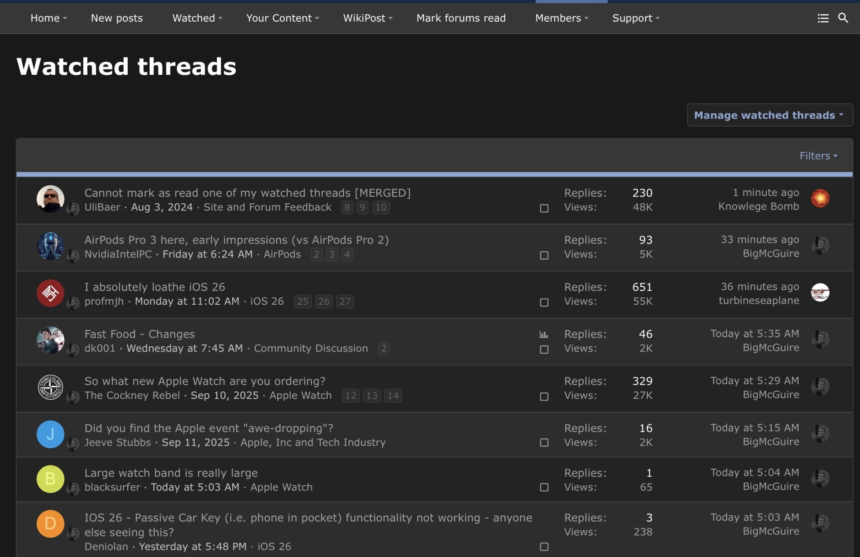Expand the Members menu dropdown

[x=561, y=18]
